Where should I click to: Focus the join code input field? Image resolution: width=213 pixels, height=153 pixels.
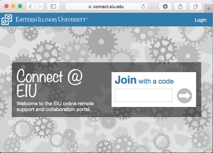click(144, 95)
